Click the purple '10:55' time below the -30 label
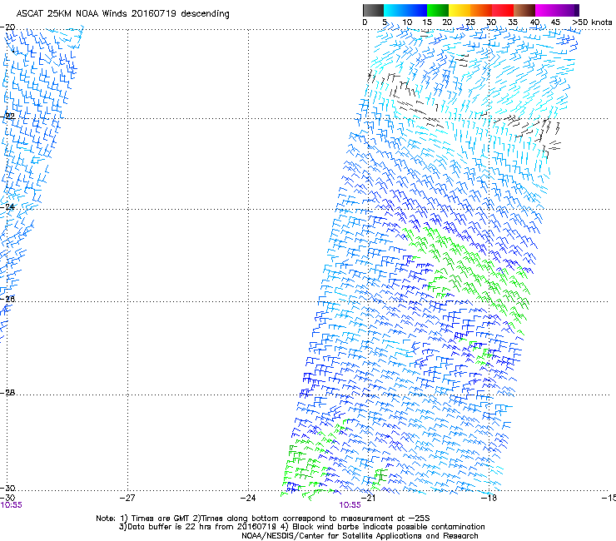This screenshot has width=616, height=541. coord(12,505)
